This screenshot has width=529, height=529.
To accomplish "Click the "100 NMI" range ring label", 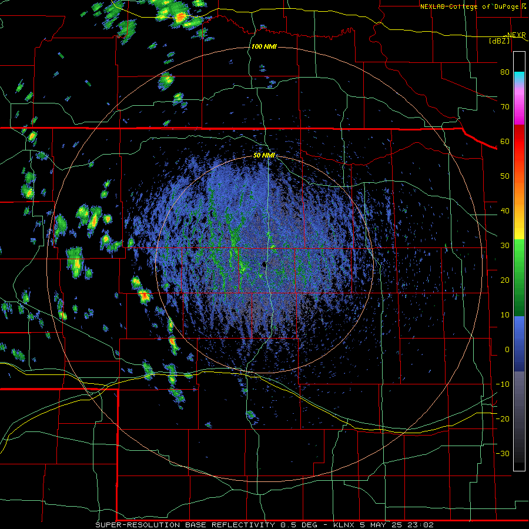I will pyautogui.click(x=264, y=46).
